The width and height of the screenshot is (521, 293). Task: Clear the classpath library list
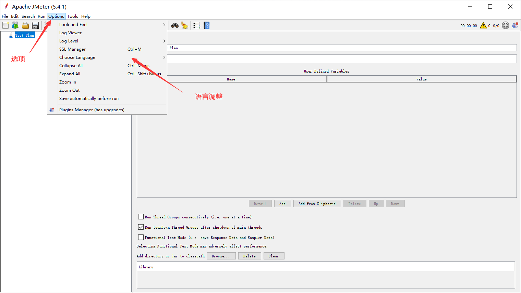pyautogui.click(x=274, y=256)
